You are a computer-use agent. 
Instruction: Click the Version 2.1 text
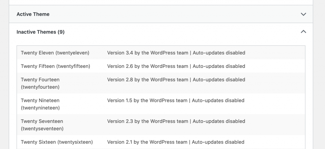[x=120, y=142]
